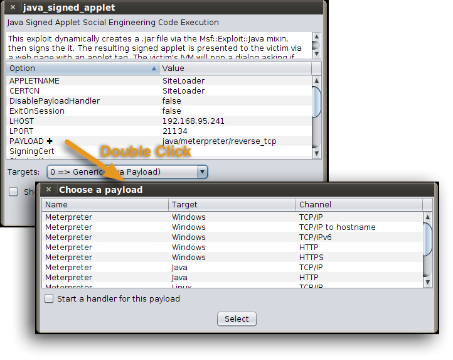The image size is (453, 360).
Task: Click description box scroll down arrow
Action: [x=316, y=54]
